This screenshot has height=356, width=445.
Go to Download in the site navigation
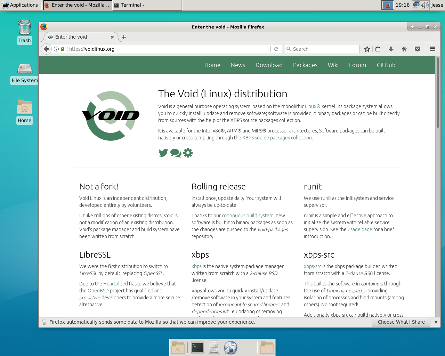[x=269, y=65]
